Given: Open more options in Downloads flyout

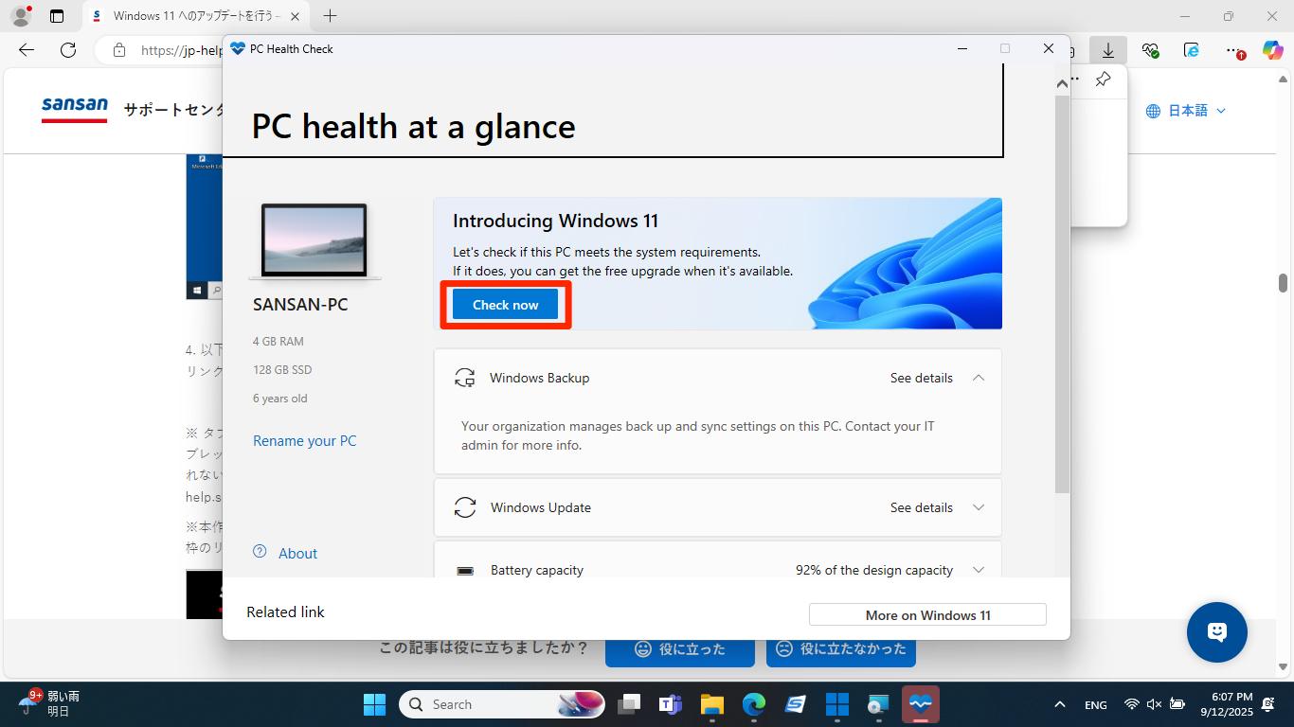Looking at the screenshot, I should pos(1075,80).
